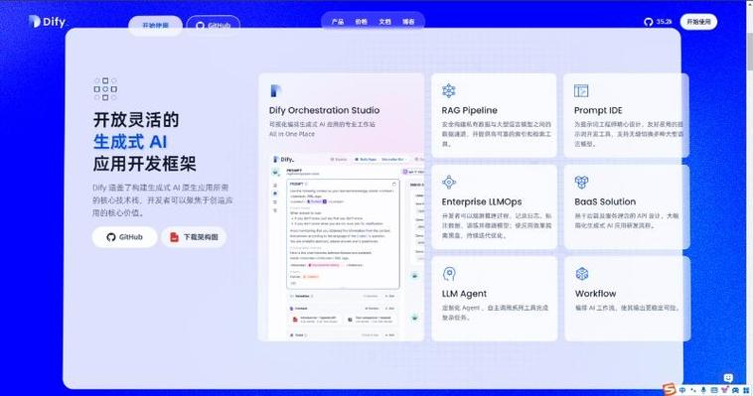
Task: Click the GitHub button under the hero text
Action: click(x=124, y=237)
